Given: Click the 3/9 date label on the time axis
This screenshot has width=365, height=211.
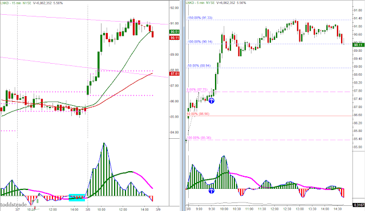Looking at the screenshot, I should pos(158,209).
